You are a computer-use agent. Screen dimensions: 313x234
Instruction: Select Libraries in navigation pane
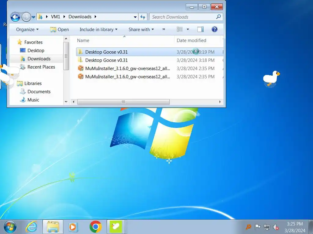click(33, 83)
